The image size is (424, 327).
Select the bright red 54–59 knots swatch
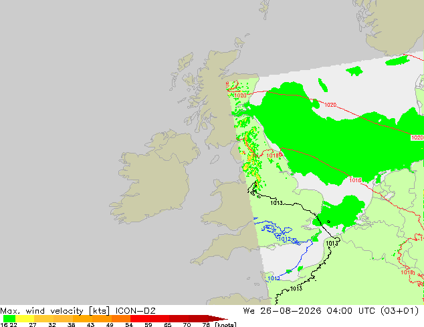[140, 318]
